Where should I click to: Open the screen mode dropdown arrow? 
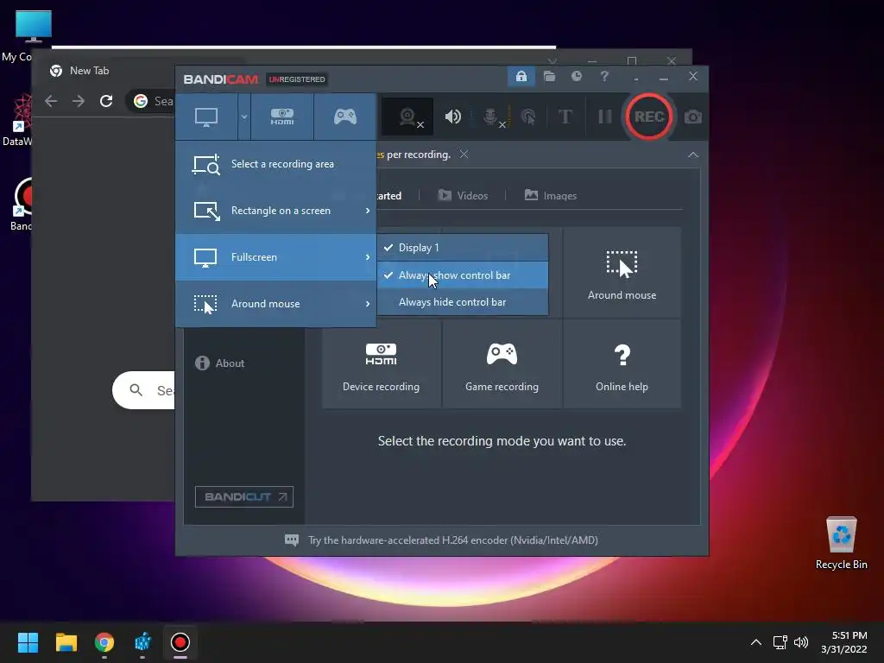pyautogui.click(x=244, y=117)
